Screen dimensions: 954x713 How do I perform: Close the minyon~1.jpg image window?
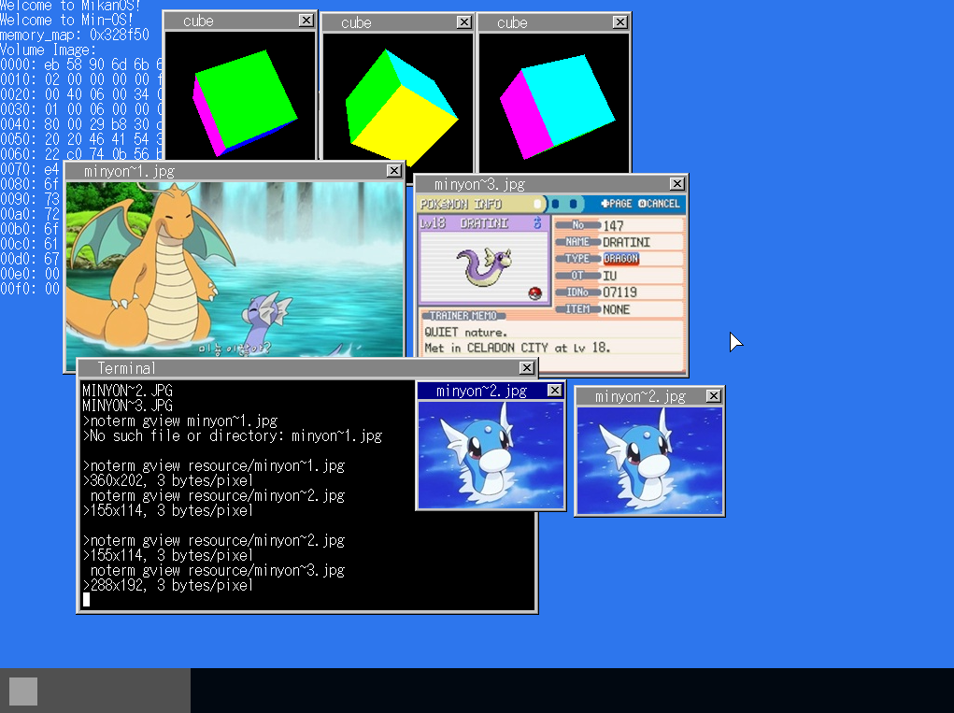tap(394, 171)
